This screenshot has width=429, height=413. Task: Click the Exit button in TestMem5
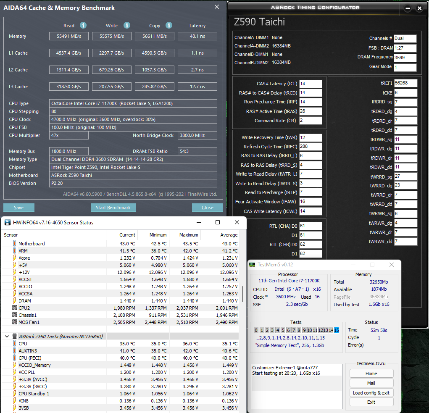pos(371,402)
